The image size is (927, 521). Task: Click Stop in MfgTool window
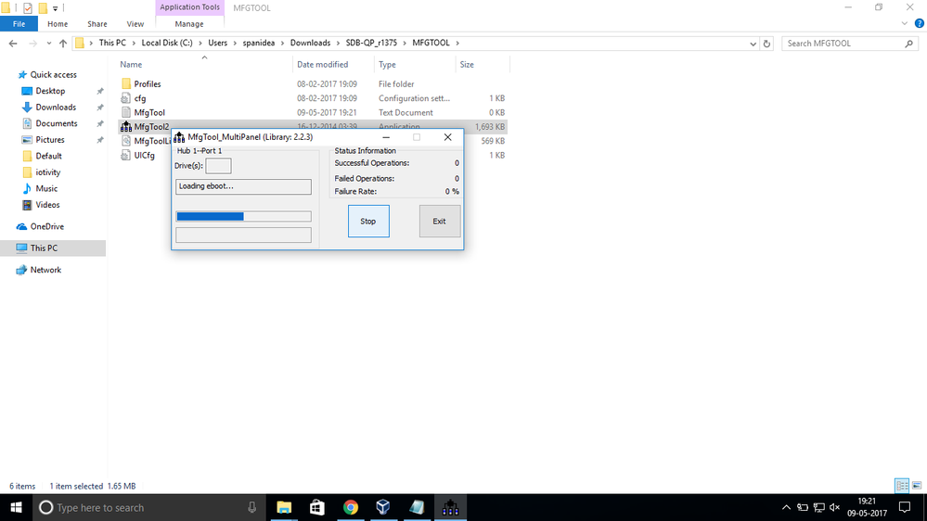point(368,221)
